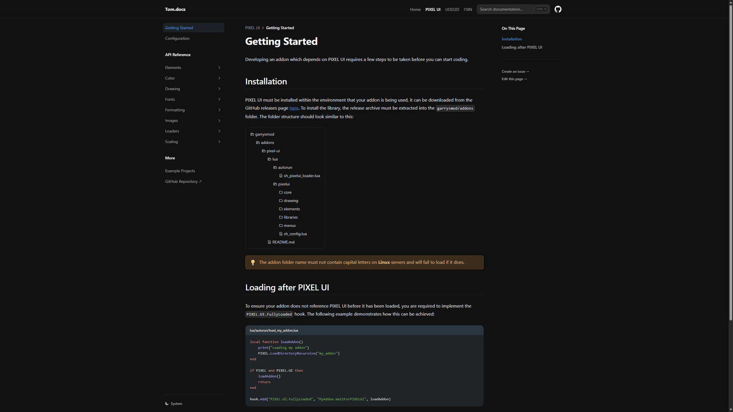
Task: Click the CTRL K shortcut badge
Action: (x=542, y=9)
